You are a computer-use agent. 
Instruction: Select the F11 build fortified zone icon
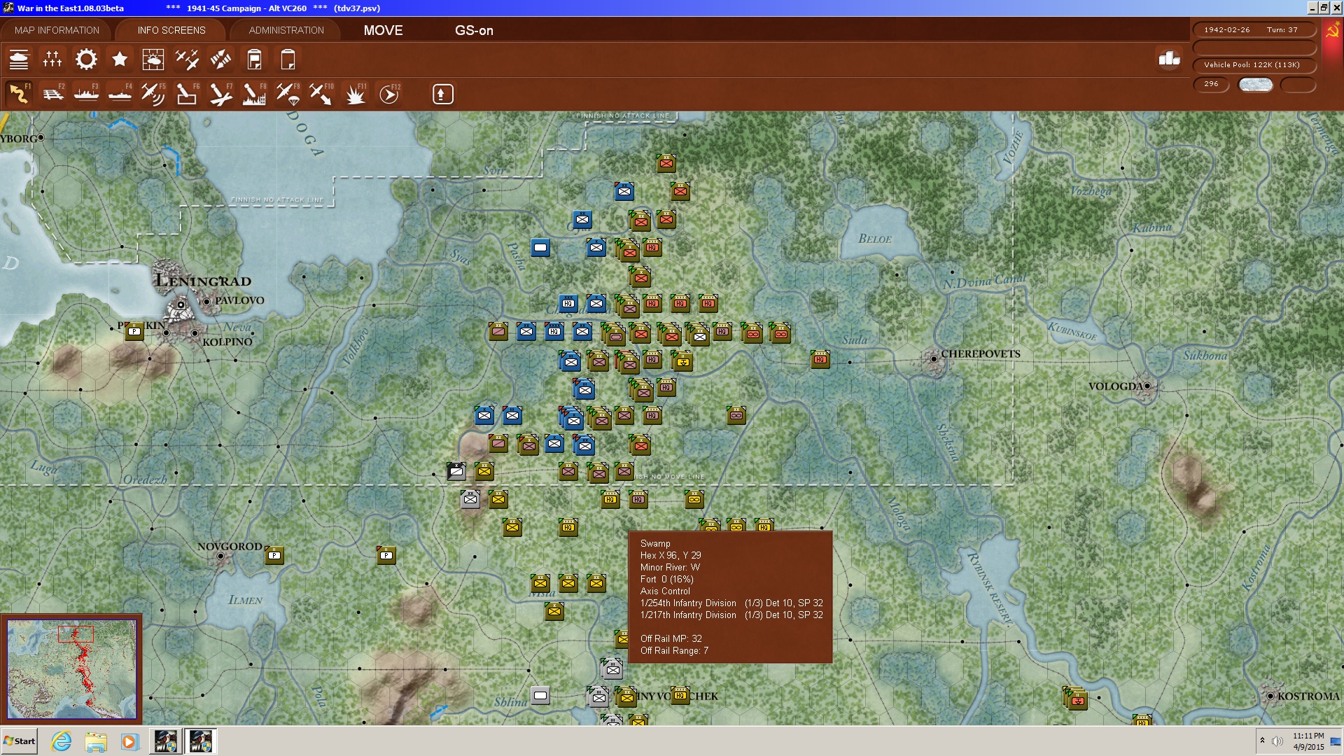355,94
